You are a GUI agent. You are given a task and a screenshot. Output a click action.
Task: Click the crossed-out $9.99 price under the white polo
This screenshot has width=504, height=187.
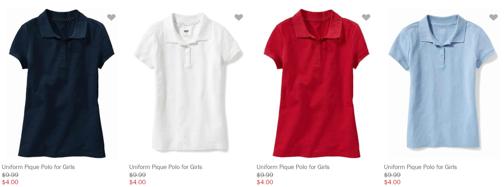(x=137, y=175)
